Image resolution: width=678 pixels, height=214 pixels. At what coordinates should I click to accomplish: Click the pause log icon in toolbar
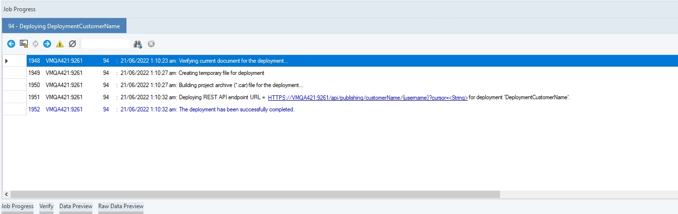[x=23, y=44]
